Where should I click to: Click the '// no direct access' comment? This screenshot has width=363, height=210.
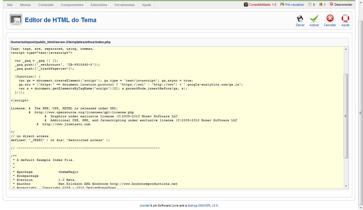pyautogui.click(x=29, y=136)
